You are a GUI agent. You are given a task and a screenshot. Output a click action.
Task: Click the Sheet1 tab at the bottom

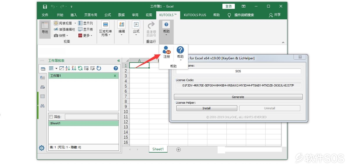(x=158, y=149)
